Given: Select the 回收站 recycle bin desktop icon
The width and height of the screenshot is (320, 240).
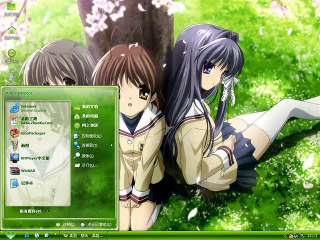Looking at the screenshot, I should (x=11, y=79).
